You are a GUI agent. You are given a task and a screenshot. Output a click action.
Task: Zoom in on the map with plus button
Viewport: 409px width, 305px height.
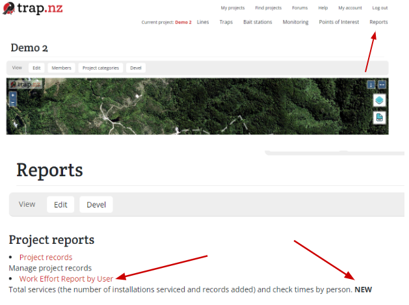(13, 95)
